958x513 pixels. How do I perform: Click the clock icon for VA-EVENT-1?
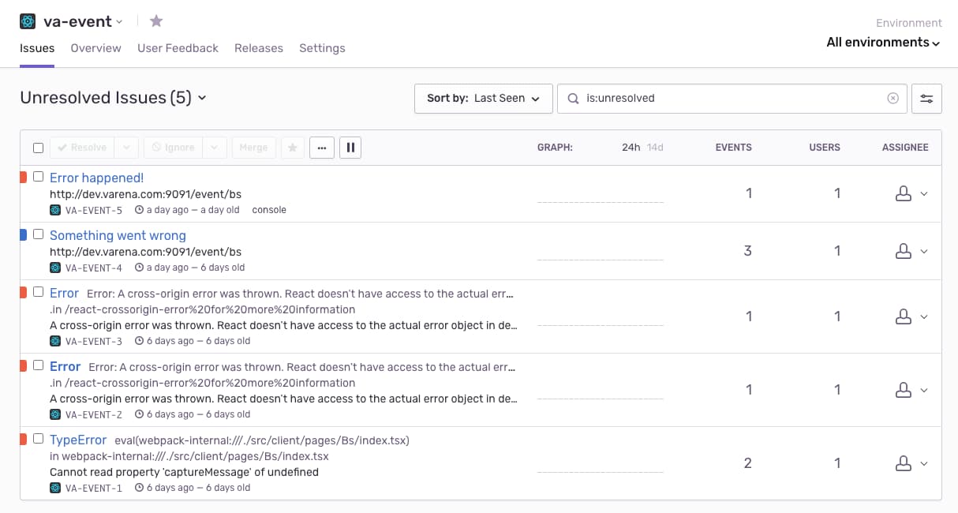(x=139, y=488)
